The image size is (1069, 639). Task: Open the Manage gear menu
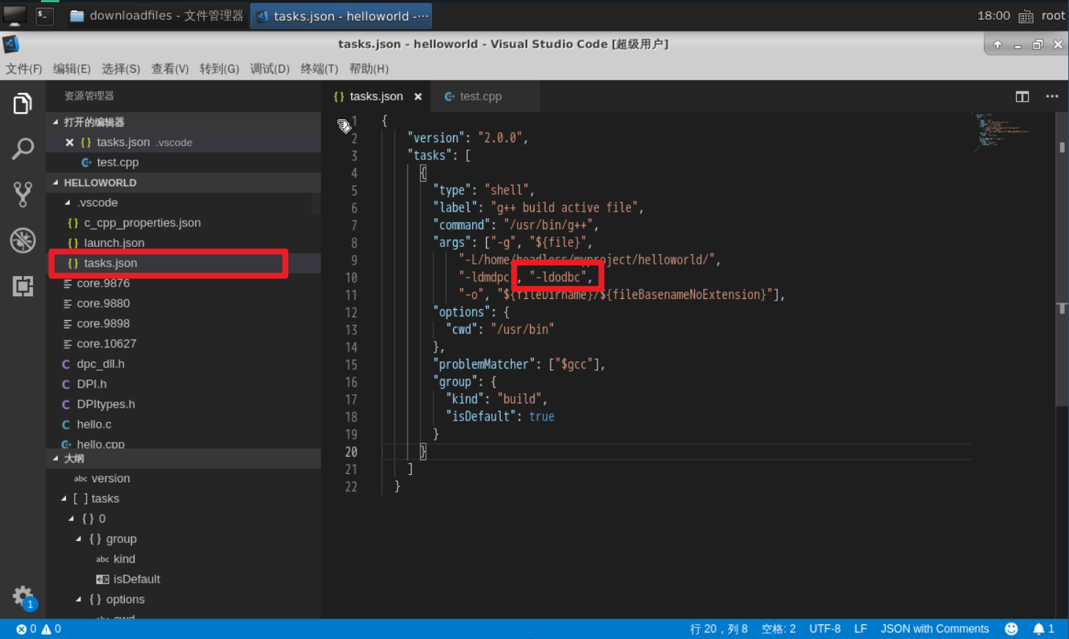[23, 596]
